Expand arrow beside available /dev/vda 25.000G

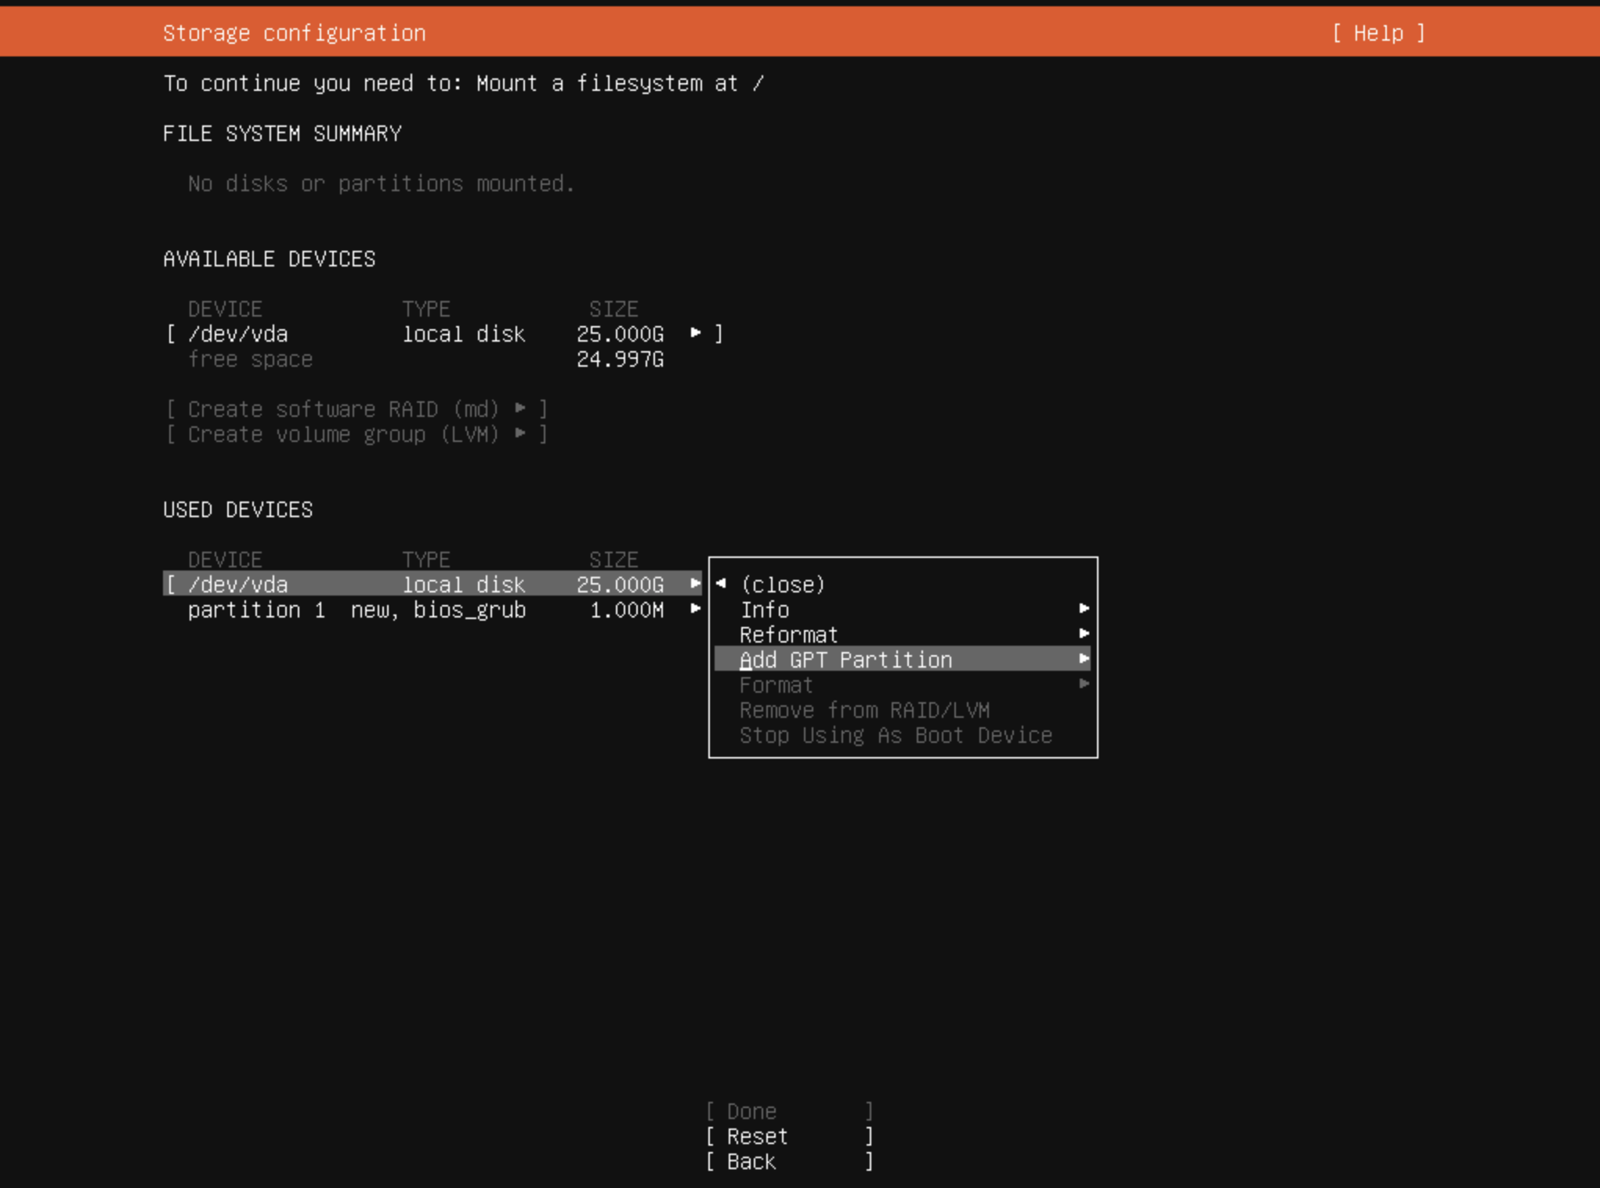point(695,333)
